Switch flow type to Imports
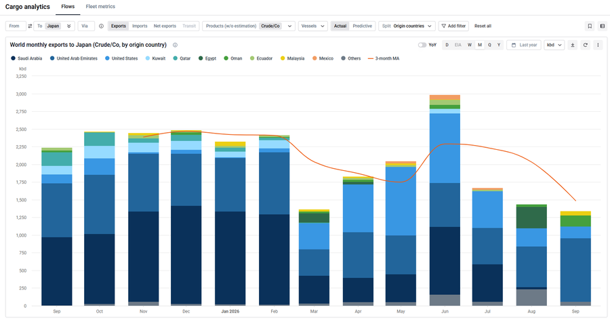 [x=140, y=26]
